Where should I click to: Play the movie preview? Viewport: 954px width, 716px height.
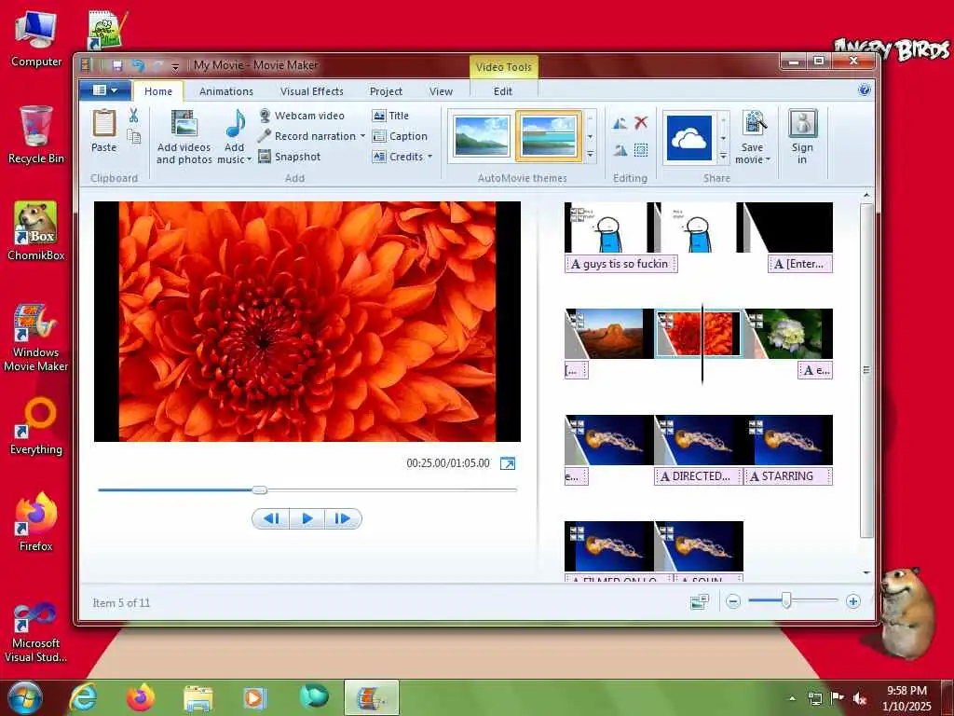(x=307, y=518)
